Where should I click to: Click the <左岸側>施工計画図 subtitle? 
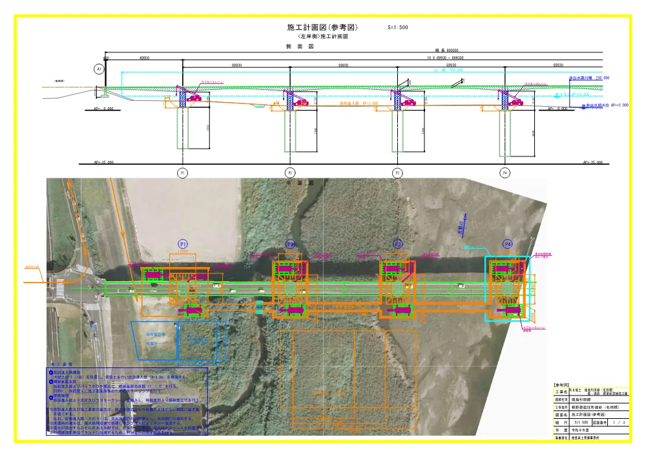[322, 36]
